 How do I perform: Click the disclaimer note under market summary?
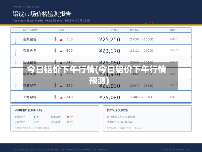click(x=32, y=128)
